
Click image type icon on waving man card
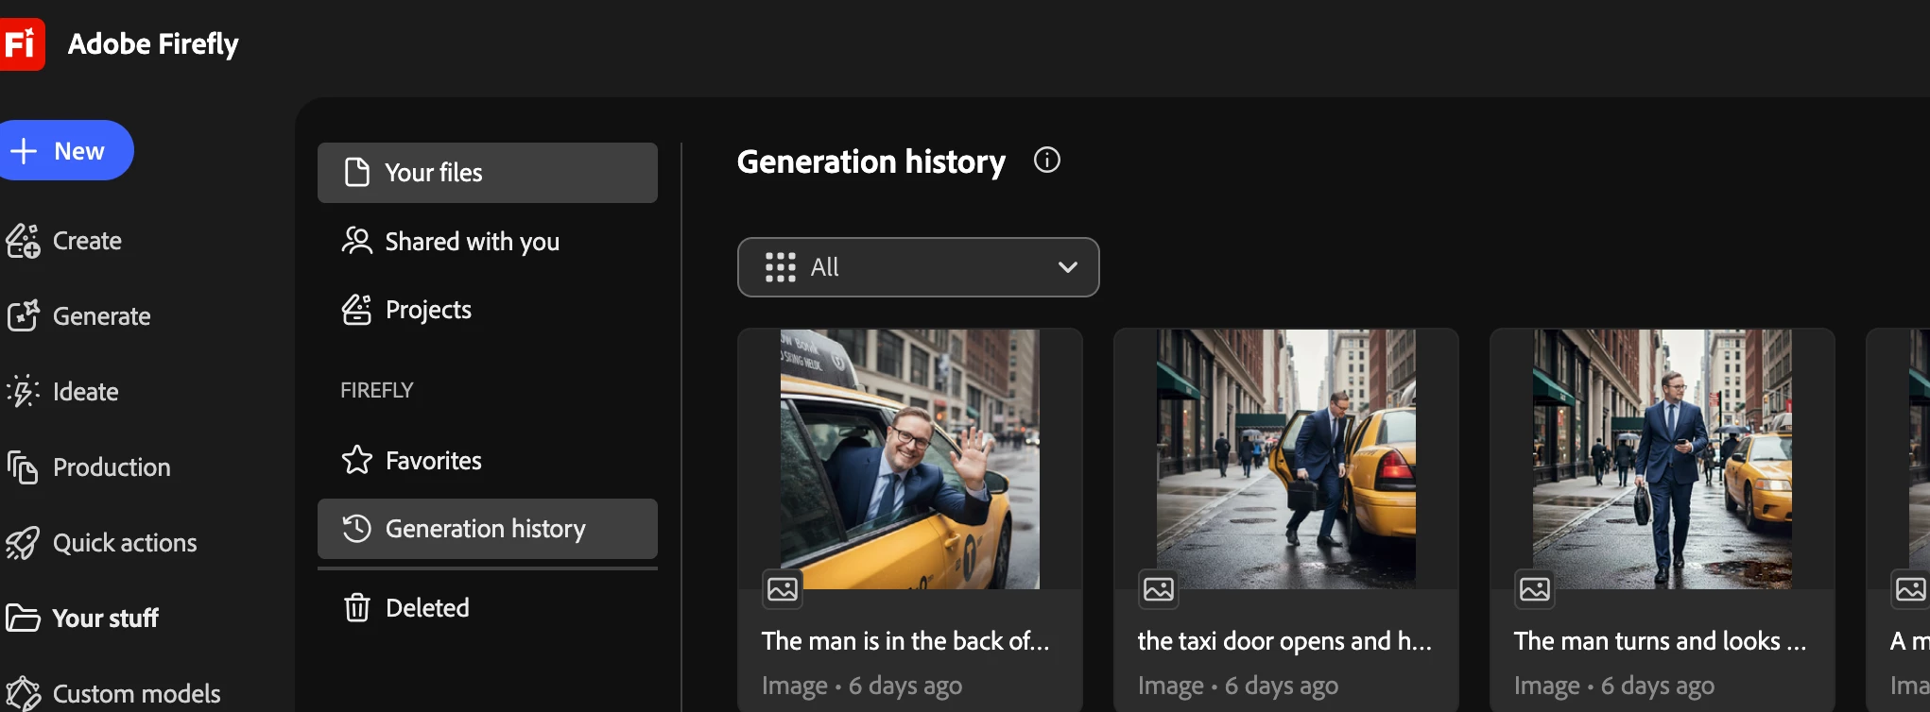(x=783, y=589)
